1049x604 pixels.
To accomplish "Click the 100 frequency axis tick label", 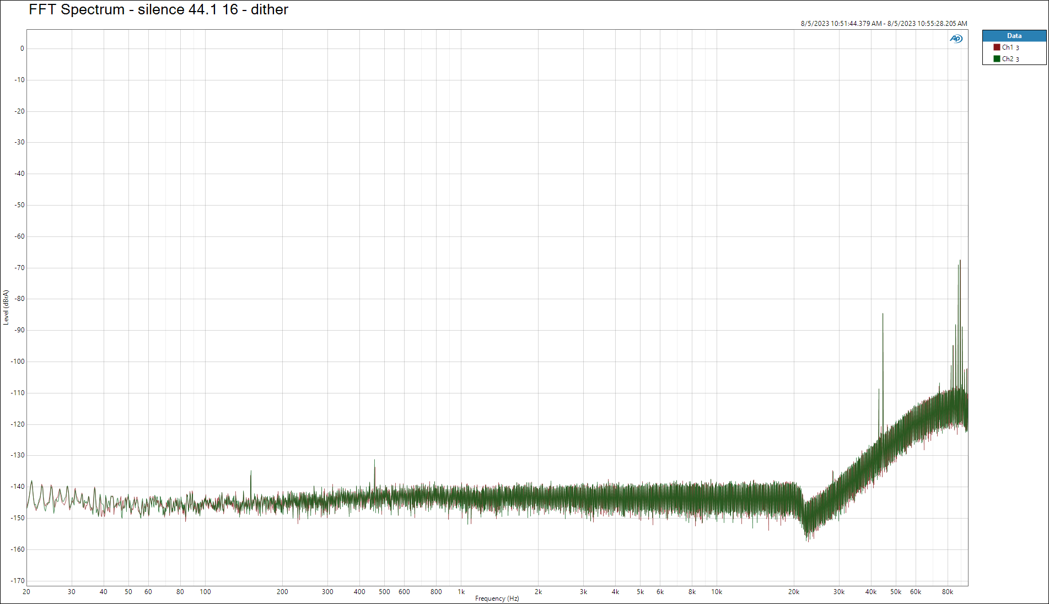I will [205, 592].
